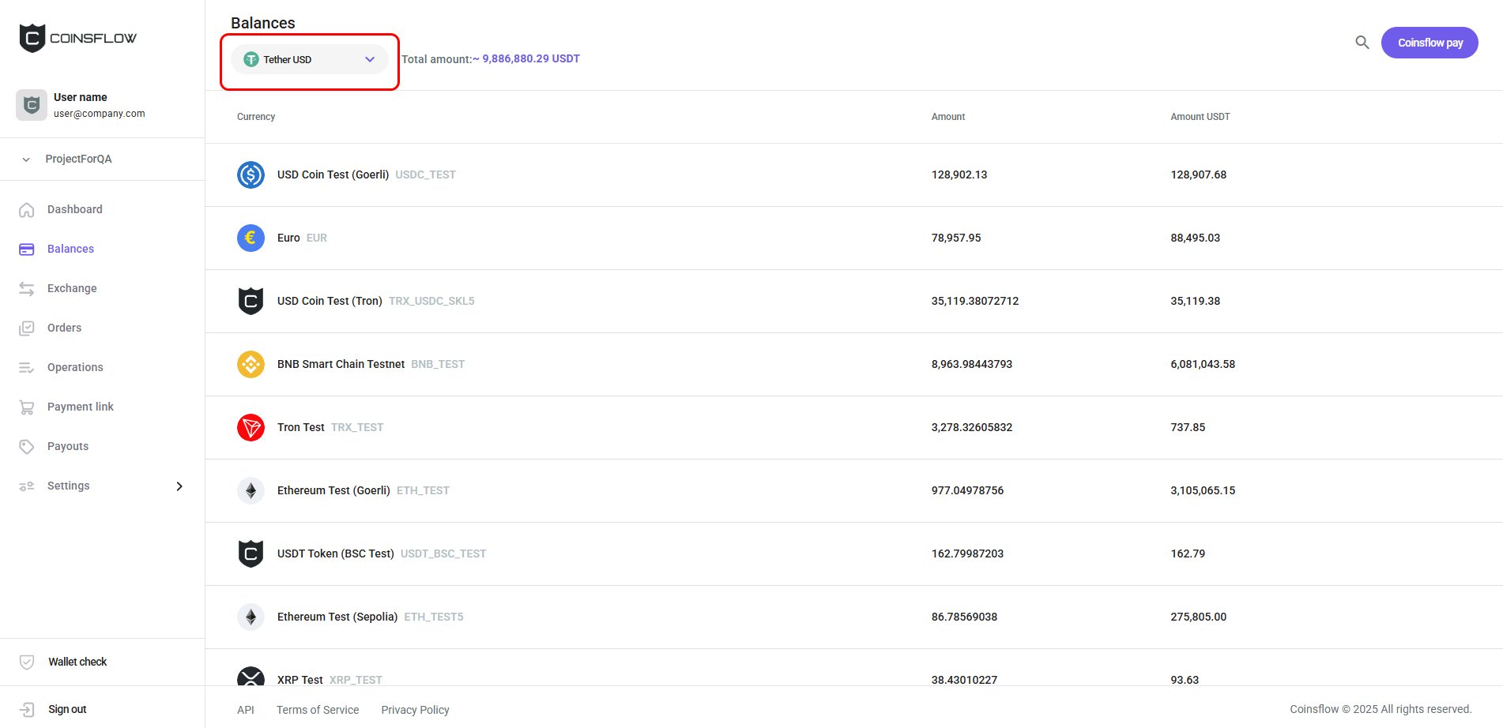Click the Euro currency icon
The width and height of the screenshot is (1503, 728).
250,238
